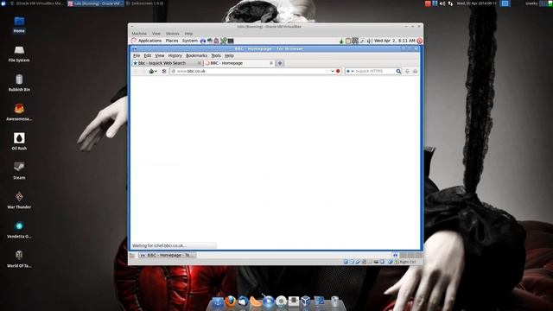Click 'BBC - Homepage' button in guest taskbar
This screenshot has width=553, height=311.
pyautogui.click(x=167, y=256)
